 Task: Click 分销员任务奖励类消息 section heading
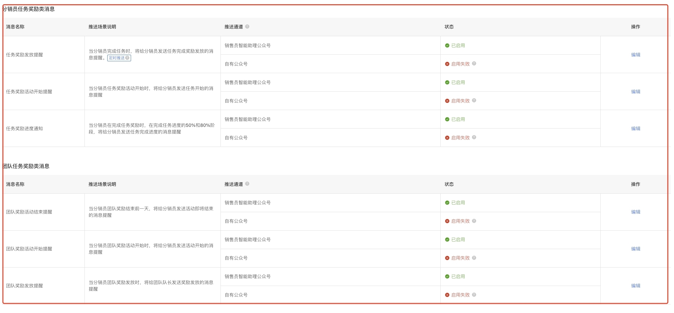tap(29, 9)
